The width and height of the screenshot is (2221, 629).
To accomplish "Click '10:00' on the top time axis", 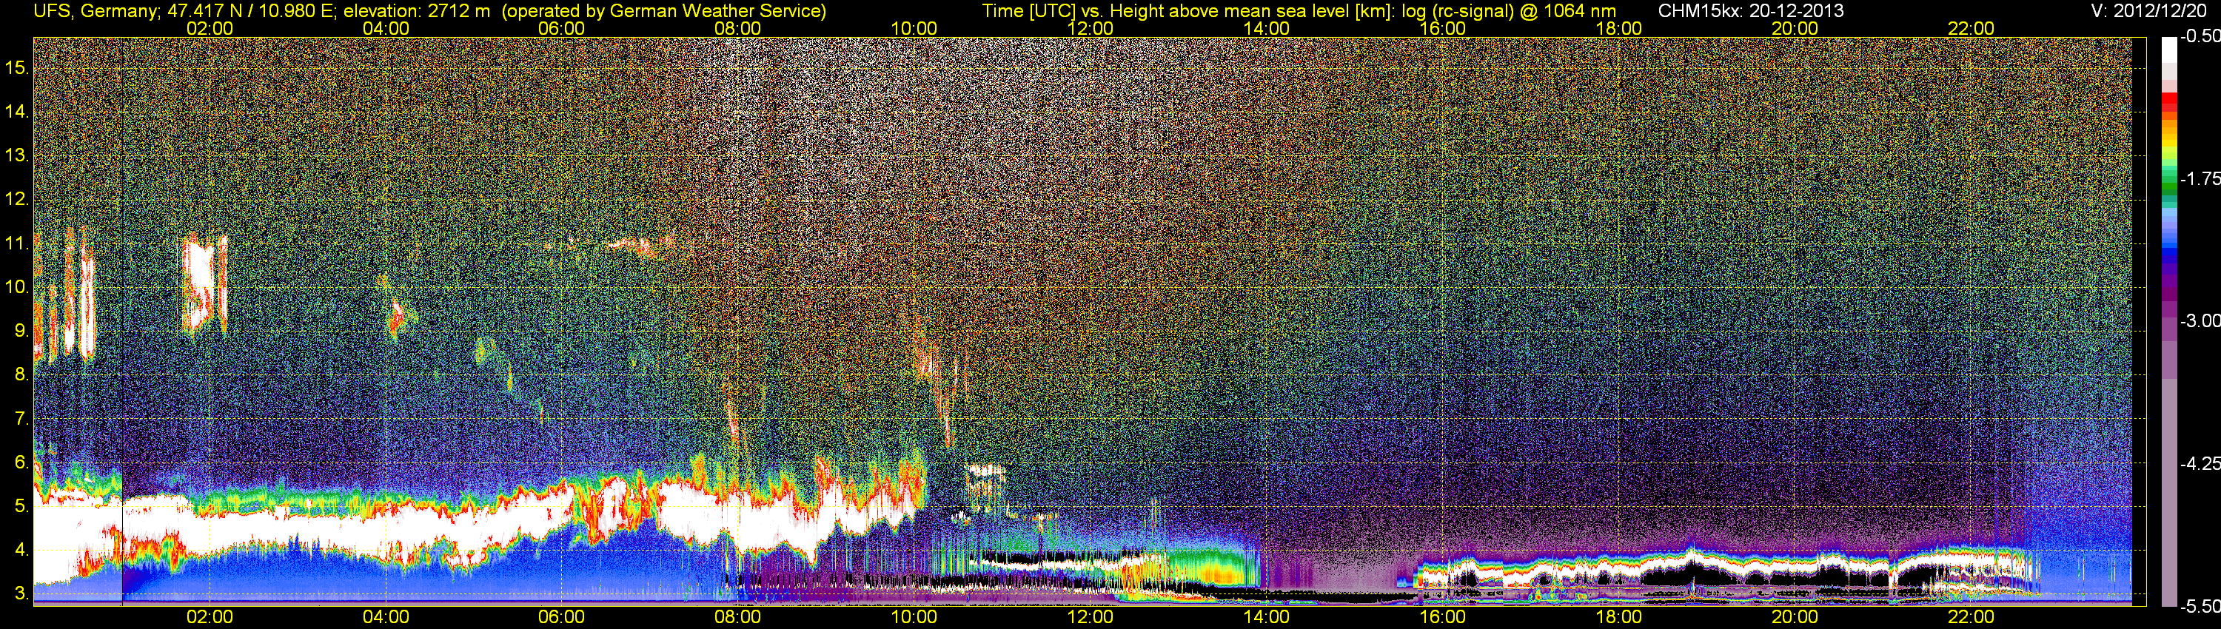I will point(914,28).
